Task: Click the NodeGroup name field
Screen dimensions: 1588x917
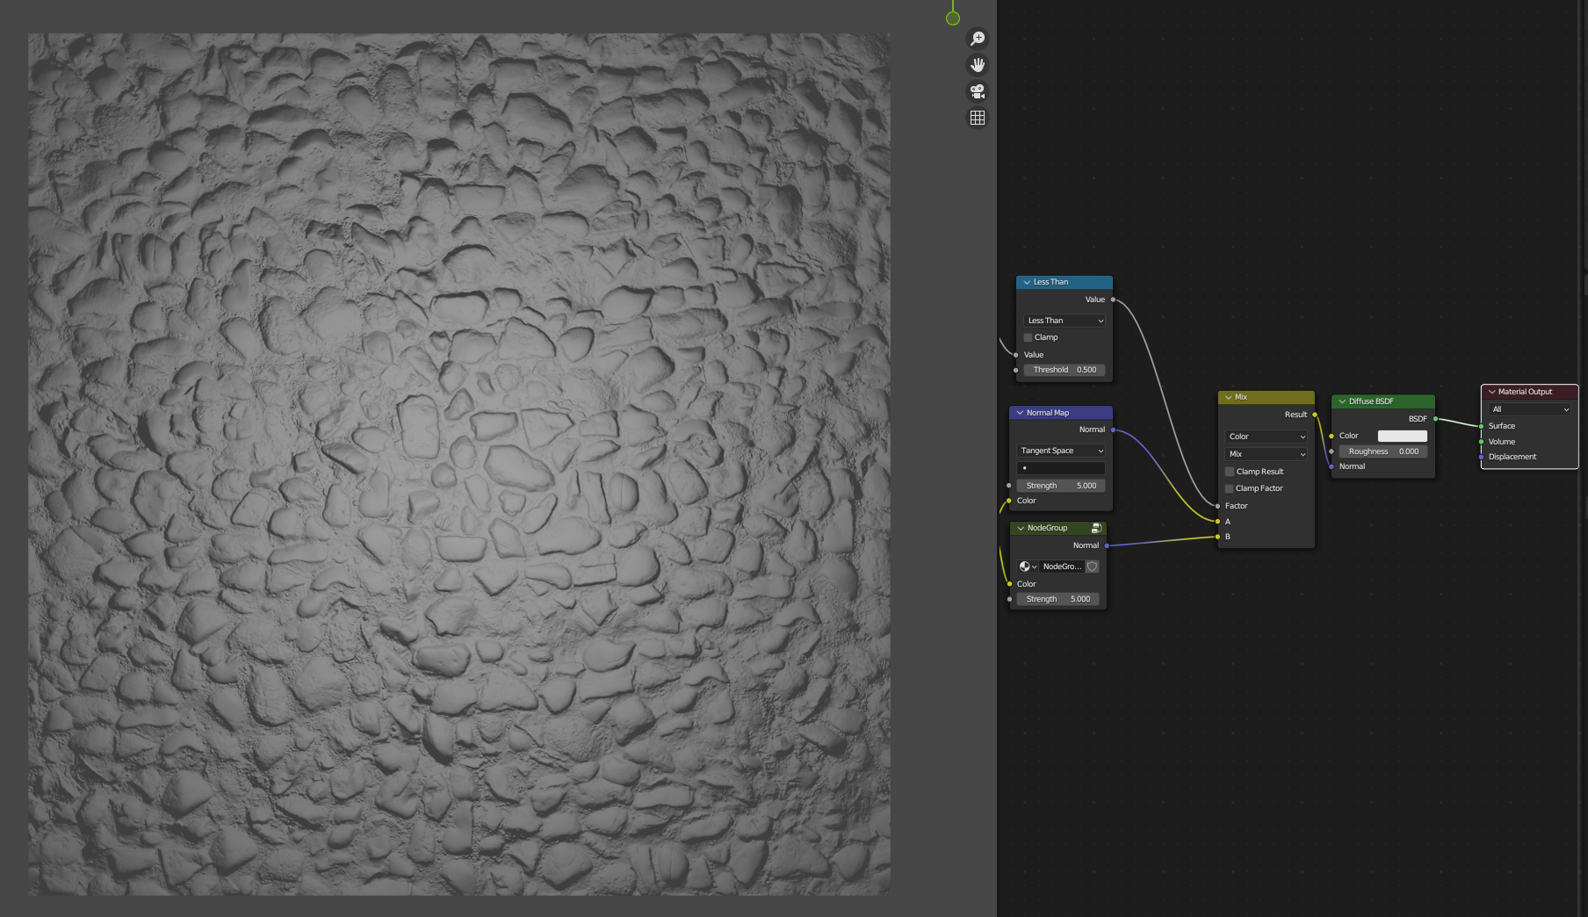Action: pyautogui.click(x=1062, y=567)
